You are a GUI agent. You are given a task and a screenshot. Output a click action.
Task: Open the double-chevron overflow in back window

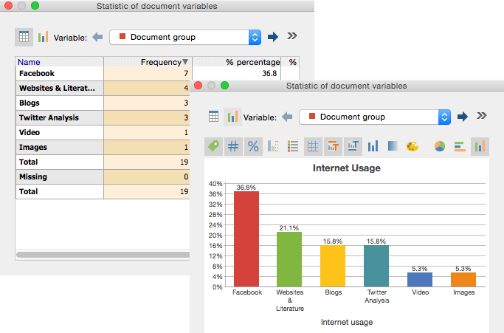point(292,35)
